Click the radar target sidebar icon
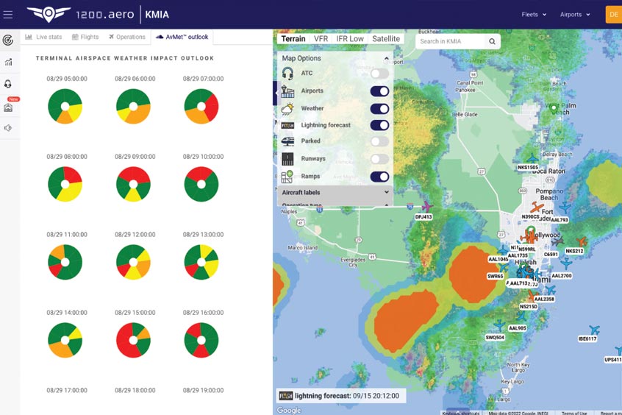 tap(8, 40)
